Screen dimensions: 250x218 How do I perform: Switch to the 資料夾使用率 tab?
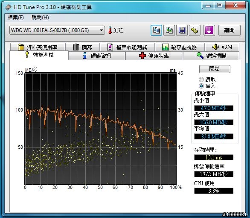(x=38, y=47)
